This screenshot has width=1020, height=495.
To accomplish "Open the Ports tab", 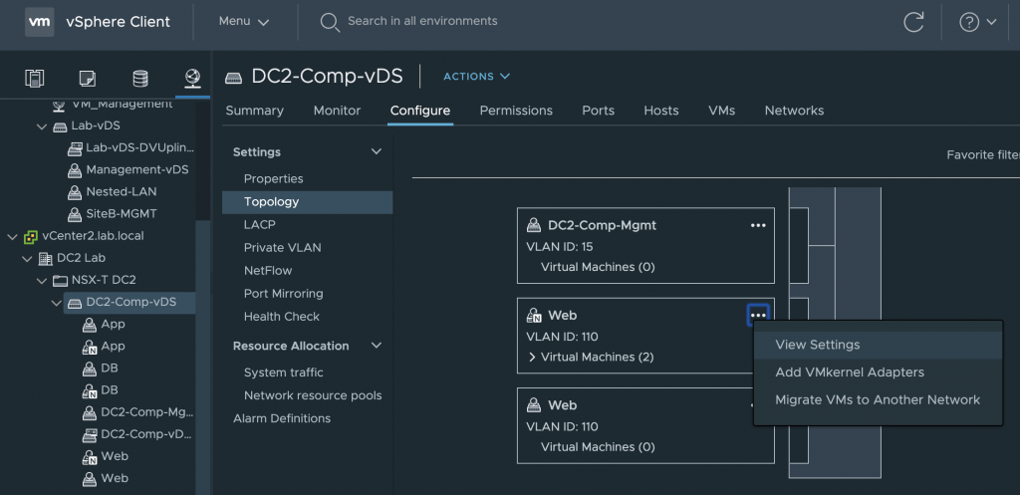I will point(599,111).
